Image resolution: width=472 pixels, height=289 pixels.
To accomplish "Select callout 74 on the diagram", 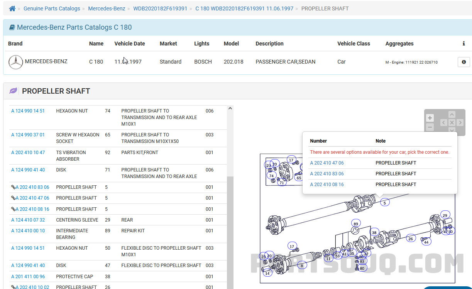I will coord(272,176).
